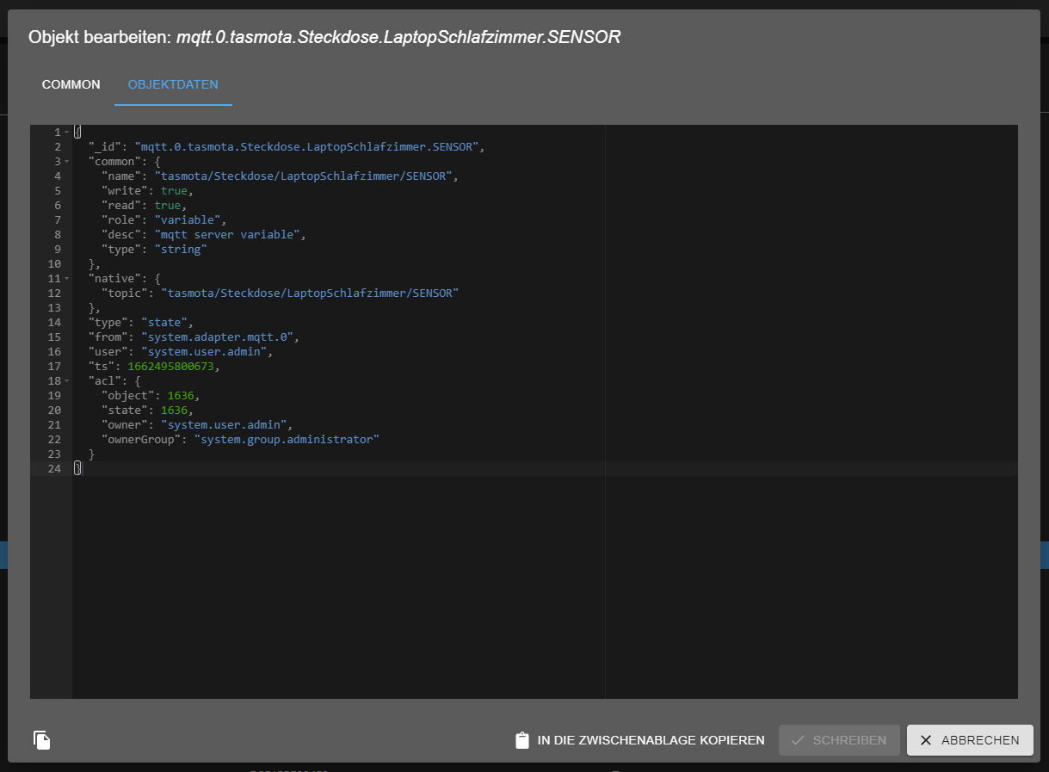Click the ts timestamp number 1662495800673

point(170,367)
